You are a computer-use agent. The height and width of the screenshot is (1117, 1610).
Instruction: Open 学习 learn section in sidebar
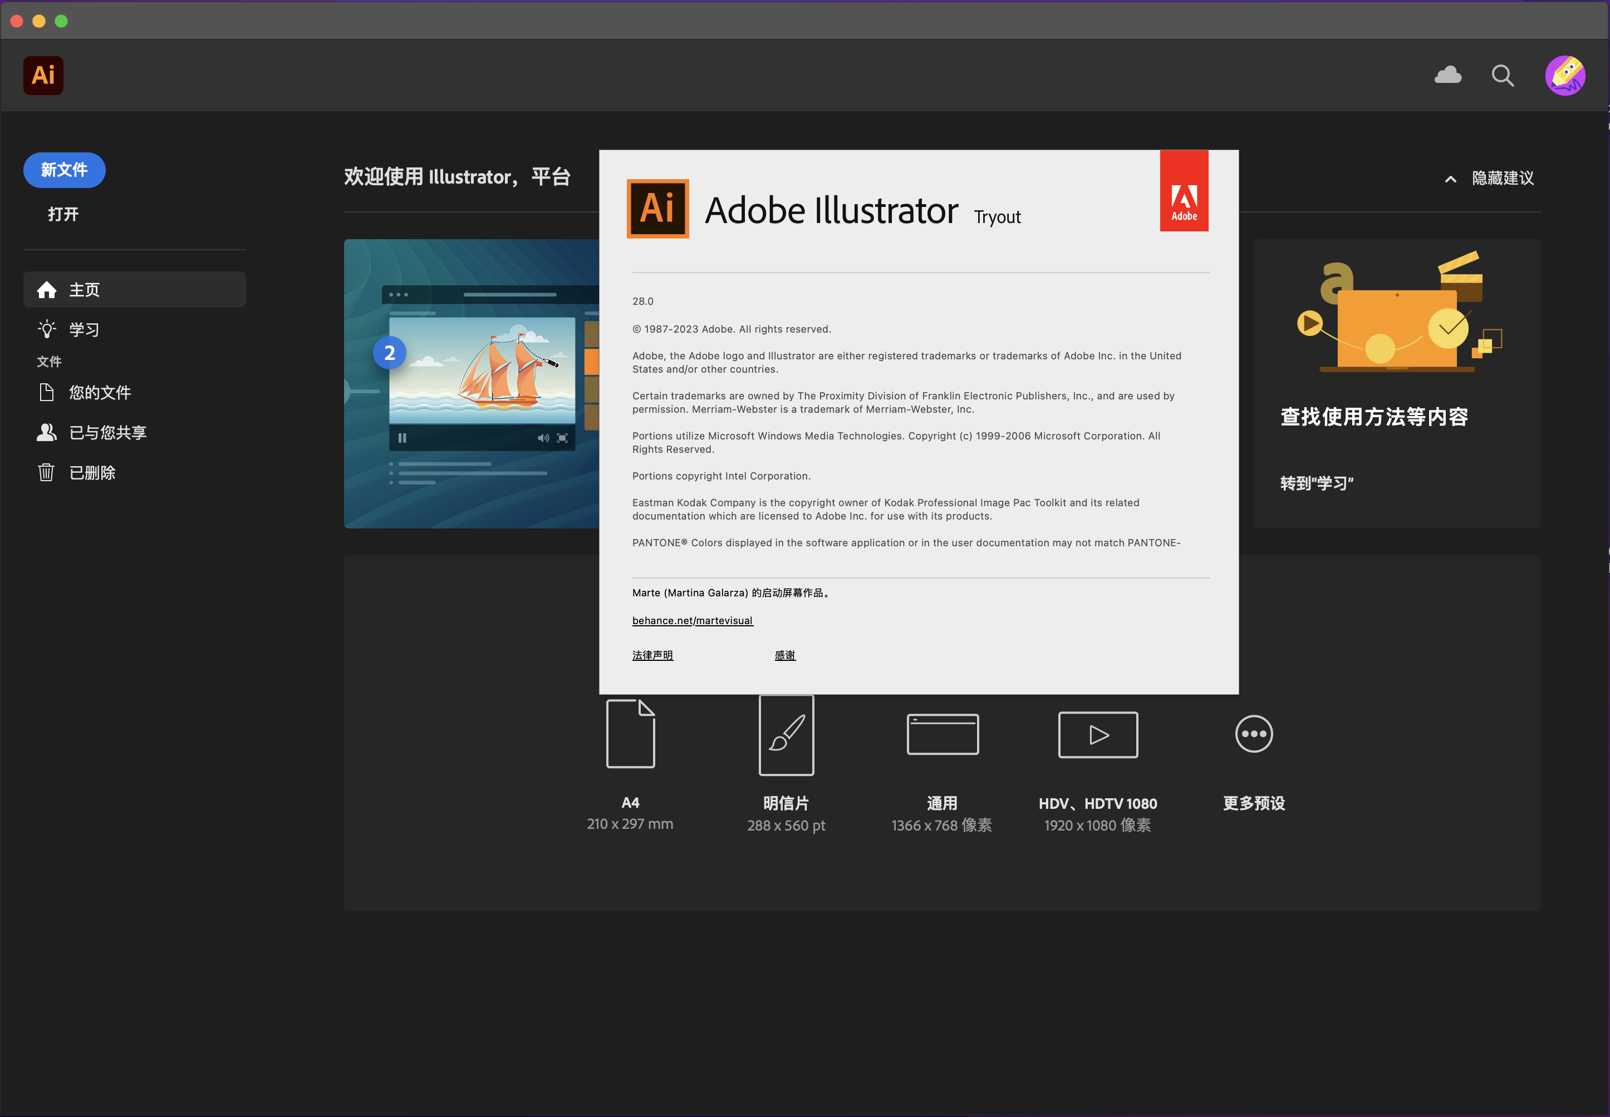point(84,330)
